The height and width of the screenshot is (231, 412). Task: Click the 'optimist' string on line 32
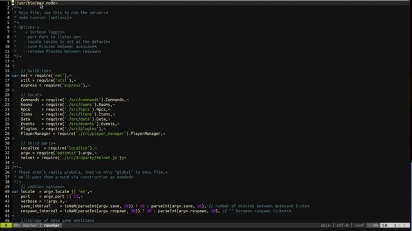66,153
